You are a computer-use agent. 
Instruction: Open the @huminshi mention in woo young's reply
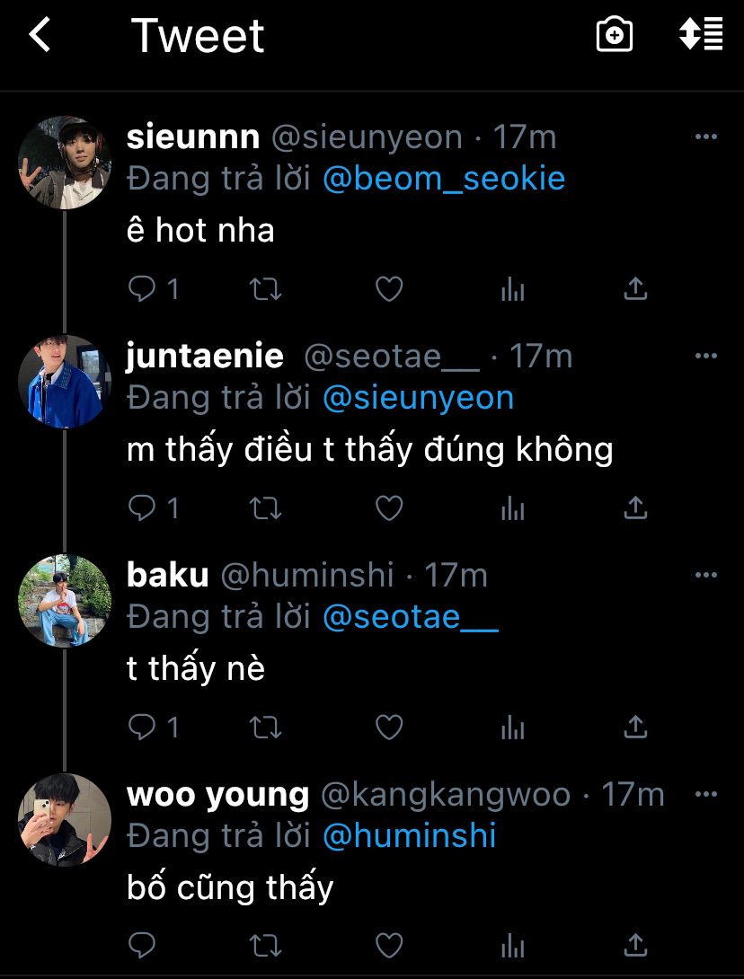tap(409, 836)
